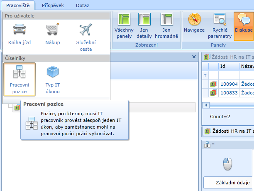Click the filter funnel icon in grid
The height and width of the screenshot is (191, 254).
coord(205,75)
